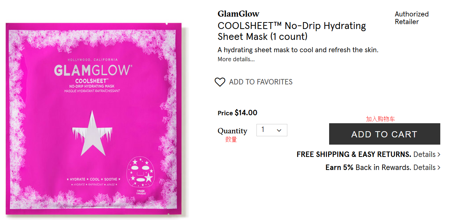Click the GLAMGLOW logo on the package

(x=93, y=70)
